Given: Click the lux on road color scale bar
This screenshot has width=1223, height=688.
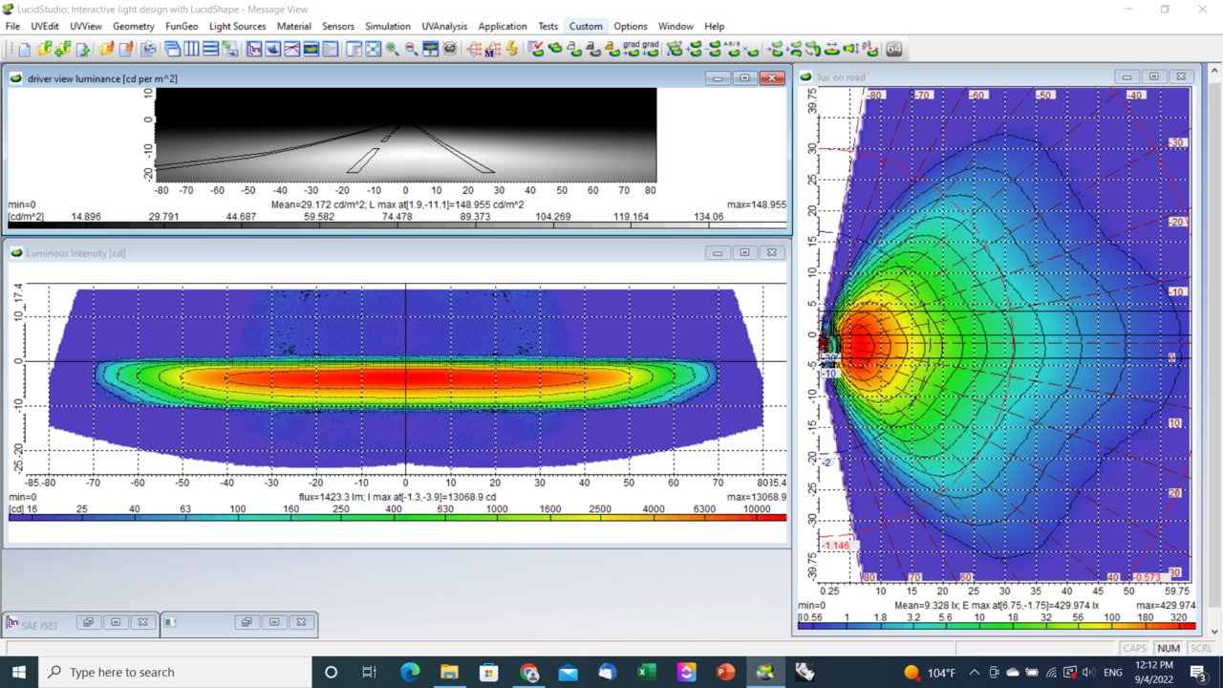Looking at the screenshot, I should 996,627.
